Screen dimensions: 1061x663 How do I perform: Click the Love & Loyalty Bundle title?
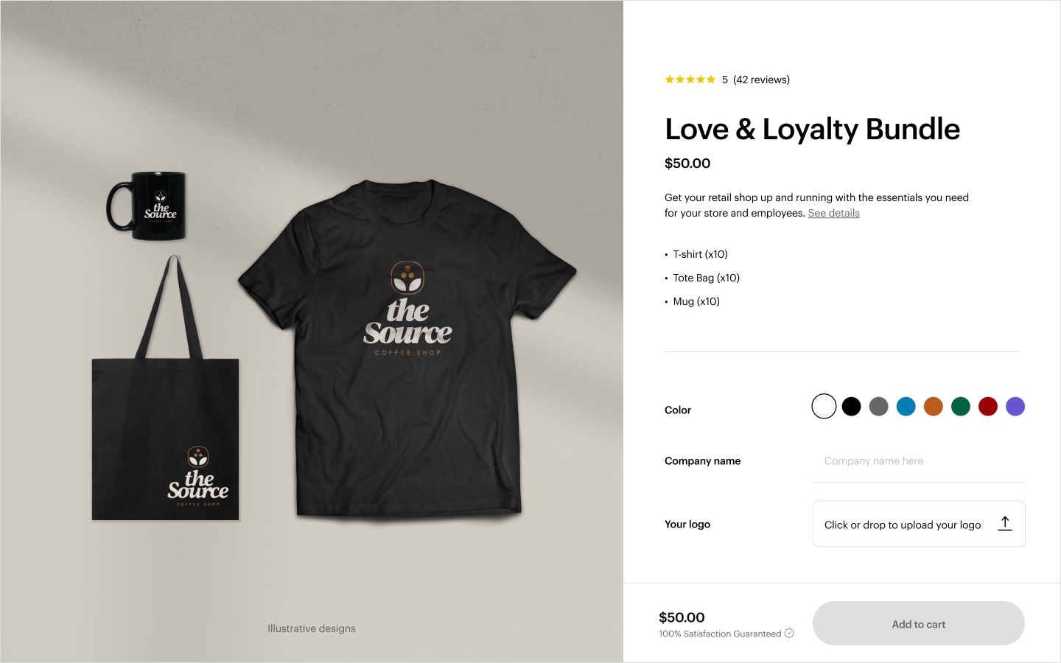812,129
